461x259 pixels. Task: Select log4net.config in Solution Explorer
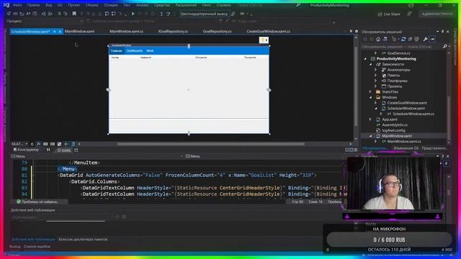pyautogui.click(x=393, y=130)
